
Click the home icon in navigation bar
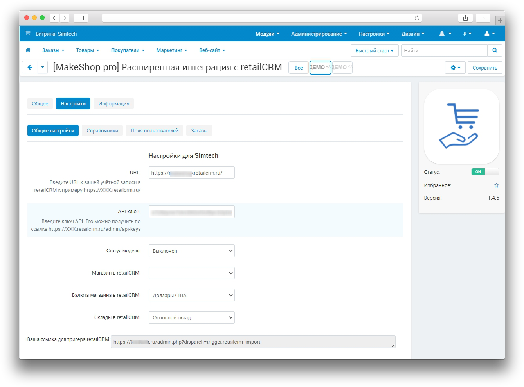(28, 50)
